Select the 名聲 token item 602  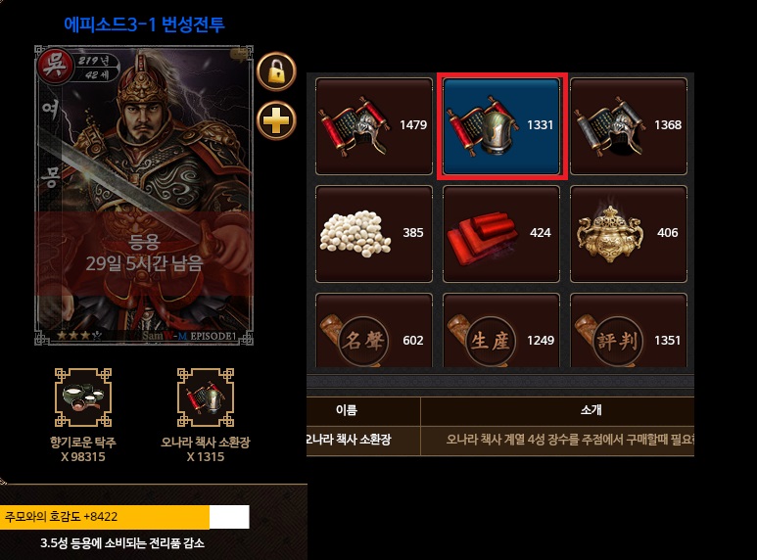pos(374,330)
